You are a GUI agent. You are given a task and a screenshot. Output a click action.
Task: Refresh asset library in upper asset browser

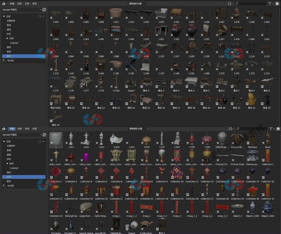pos(44,10)
